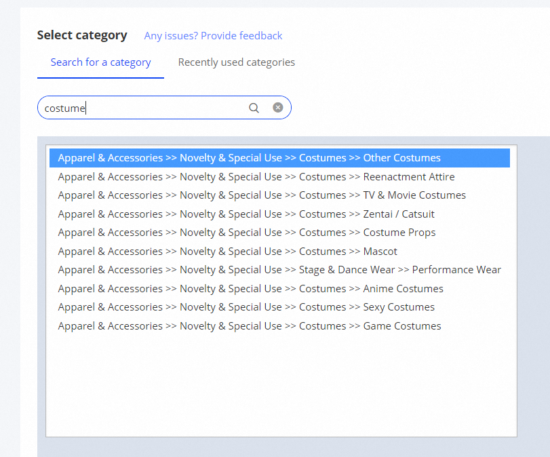Clear the search box with the X icon

[277, 107]
